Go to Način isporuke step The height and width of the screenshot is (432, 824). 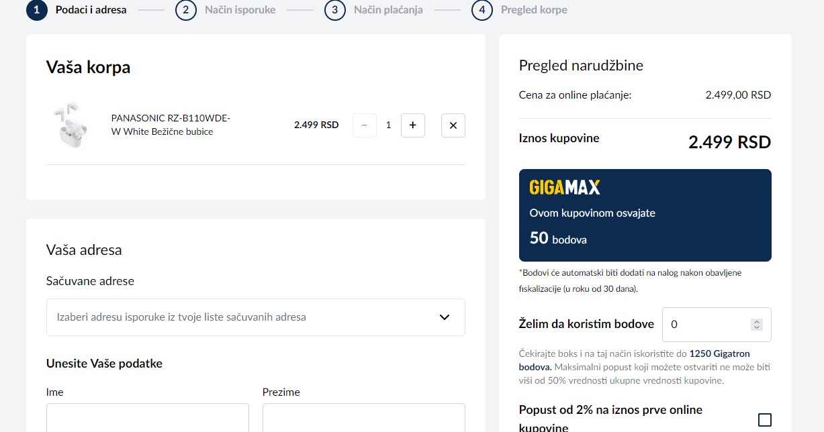click(x=240, y=10)
